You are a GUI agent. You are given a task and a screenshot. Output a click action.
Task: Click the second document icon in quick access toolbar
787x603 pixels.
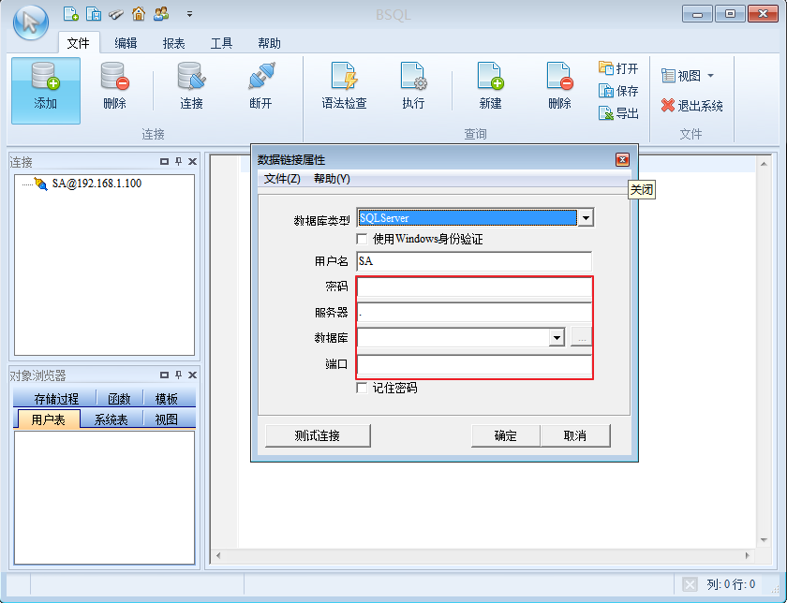[x=94, y=13]
